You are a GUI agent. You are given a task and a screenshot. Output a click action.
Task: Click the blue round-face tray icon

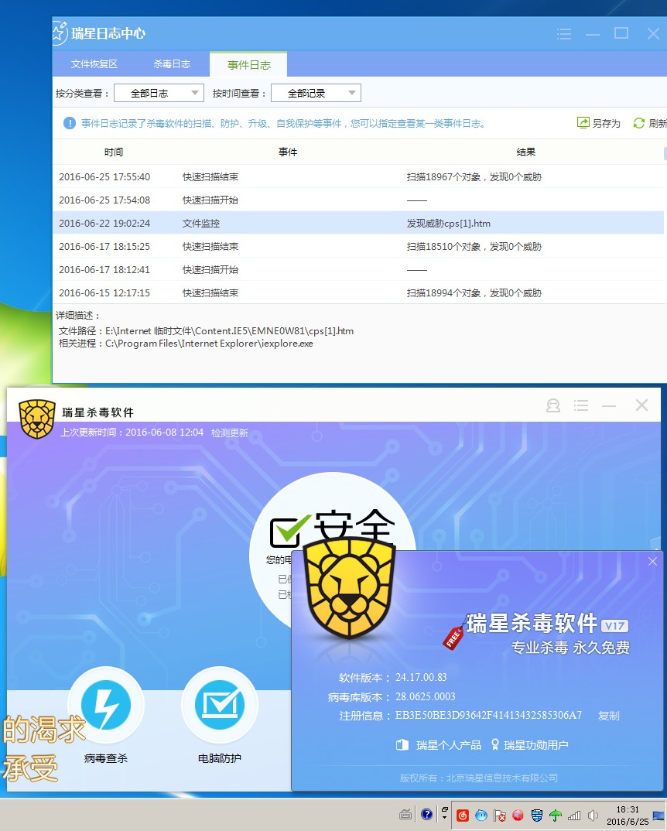481,816
